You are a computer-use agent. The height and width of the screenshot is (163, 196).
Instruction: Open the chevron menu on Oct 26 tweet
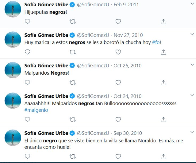tap(192, 65)
